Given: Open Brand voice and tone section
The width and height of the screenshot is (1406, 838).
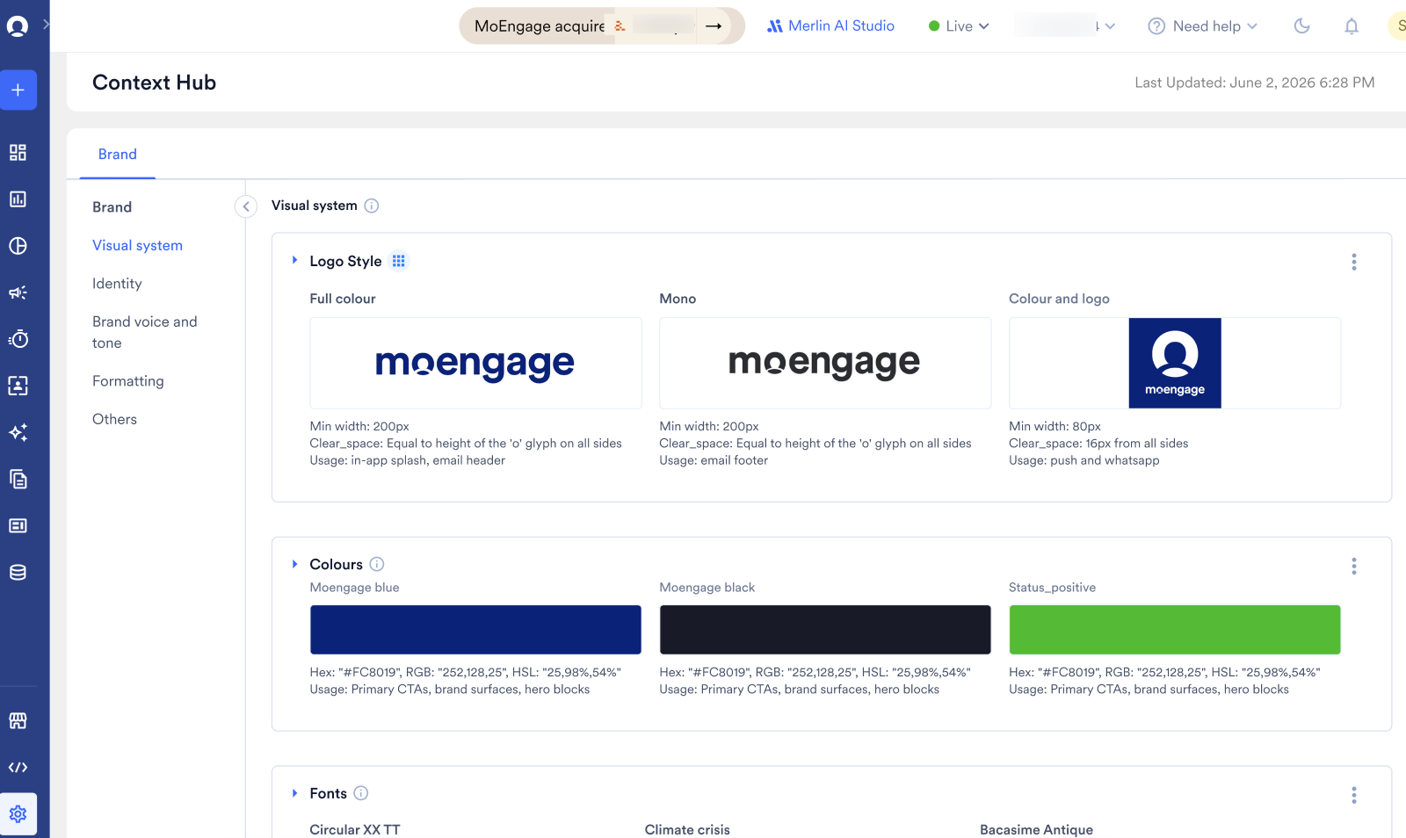Looking at the screenshot, I should (x=145, y=332).
